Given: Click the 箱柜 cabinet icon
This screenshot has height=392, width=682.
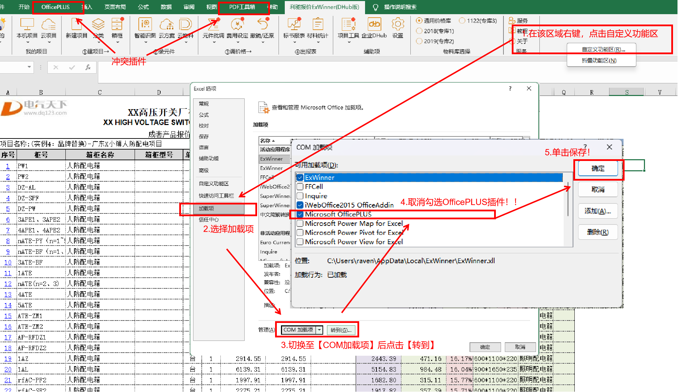Looking at the screenshot, I should coord(117,25).
